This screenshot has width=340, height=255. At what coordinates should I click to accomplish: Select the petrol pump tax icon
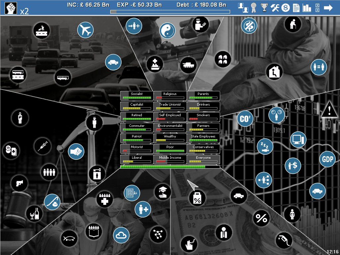[x=284, y=240]
